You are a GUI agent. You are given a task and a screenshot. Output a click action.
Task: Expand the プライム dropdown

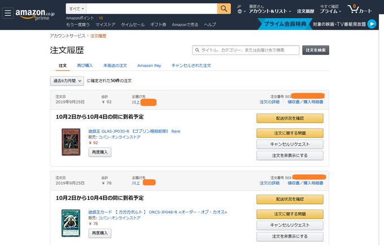coord(330,11)
